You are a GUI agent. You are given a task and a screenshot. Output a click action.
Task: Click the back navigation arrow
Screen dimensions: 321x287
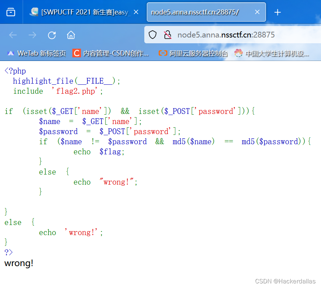point(13,35)
